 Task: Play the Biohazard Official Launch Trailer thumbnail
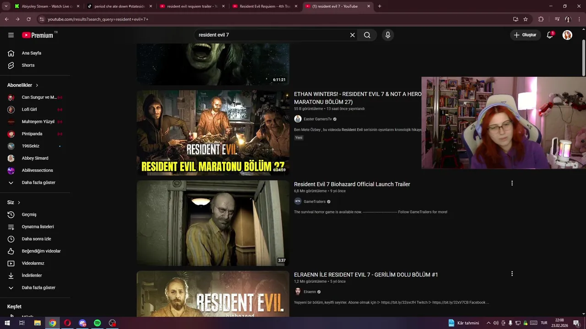tap(213, 223)
